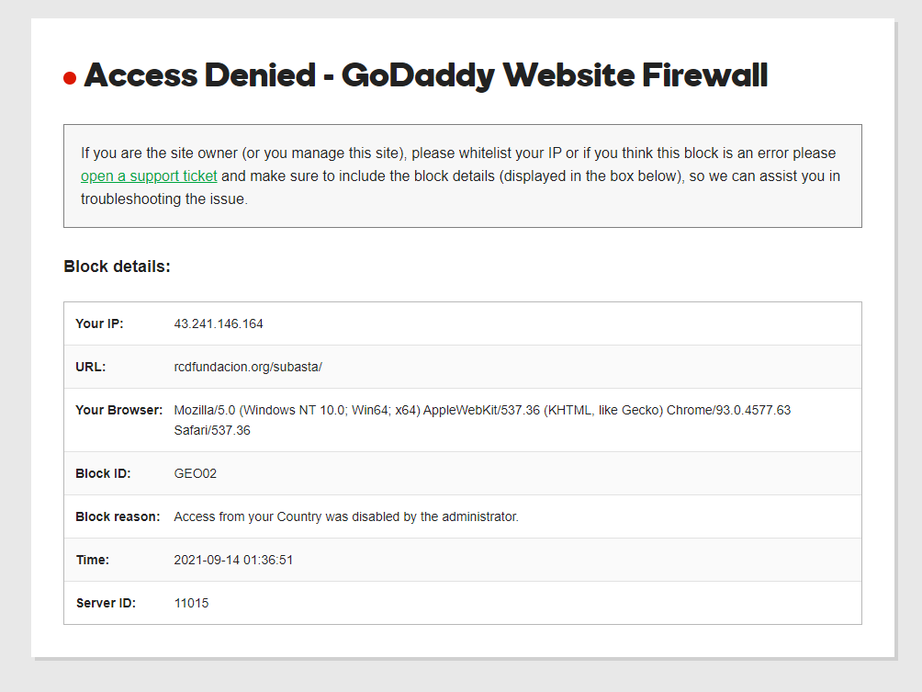Click the Mozilla/5.0 browser user agent string
Screen dimensions: 922x692
(x=482, y=420)
